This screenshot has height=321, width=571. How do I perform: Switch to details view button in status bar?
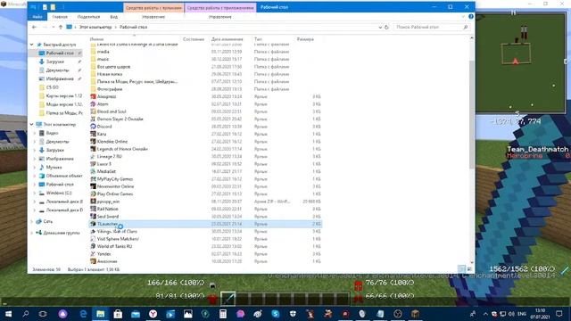[x=461, y=269]
